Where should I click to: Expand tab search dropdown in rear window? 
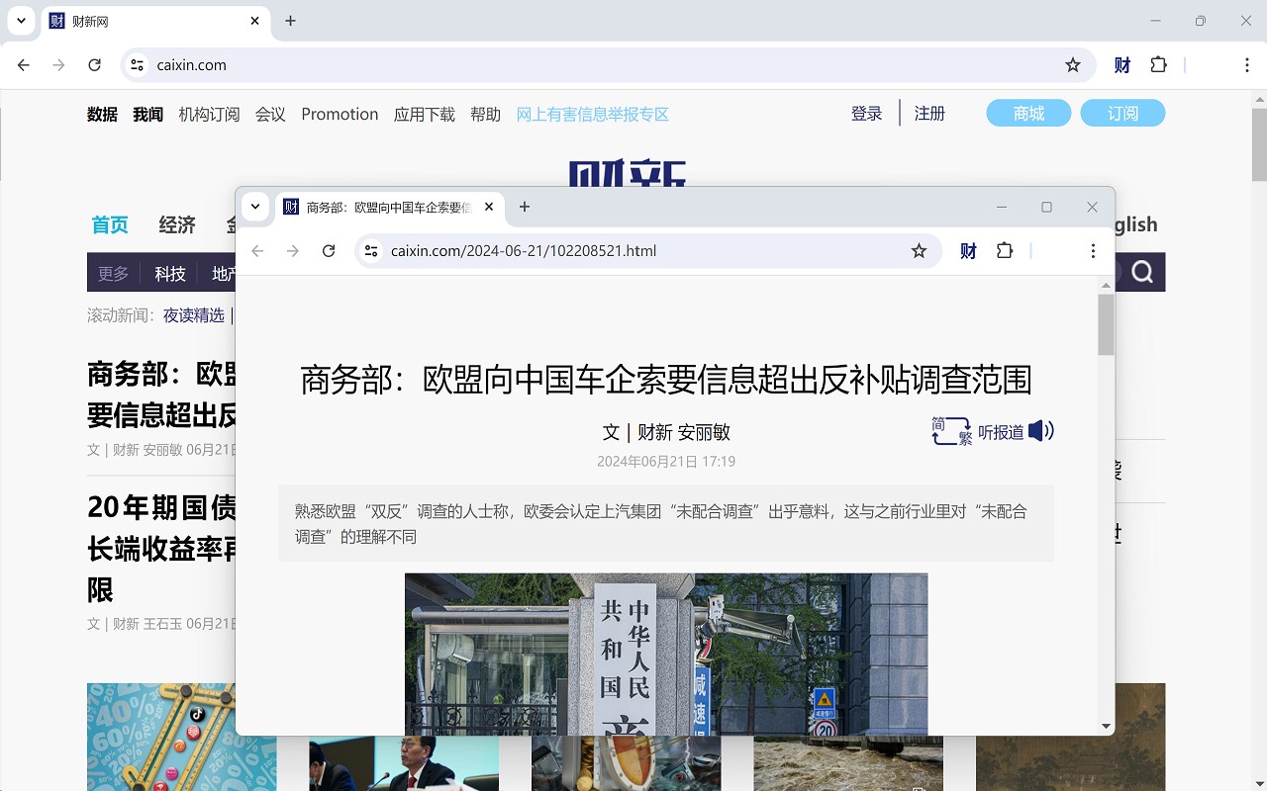[x=21, y=21]
